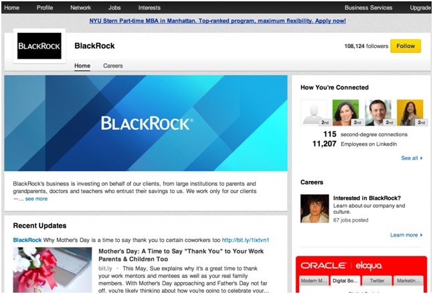This screenshot has height=294, width=433.
Task: Open the Home nav menu item
Action: (x=11, y=8)
